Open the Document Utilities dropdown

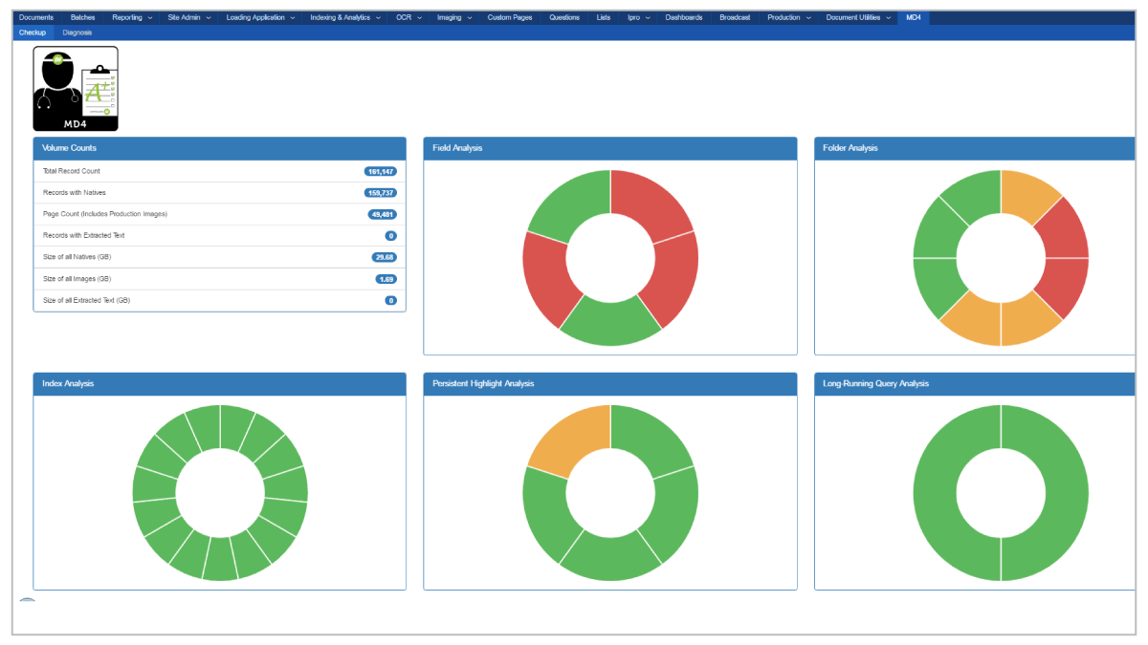click(858, 17)
